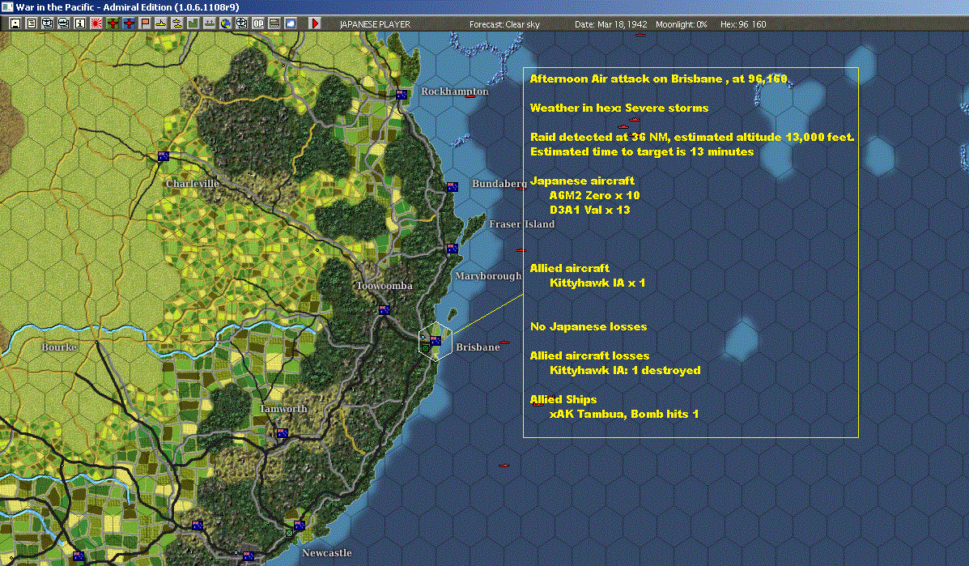This screenshot has height=566, width=969.
Task: Open the document list icon in the toolbar
Action: point(32,23)
